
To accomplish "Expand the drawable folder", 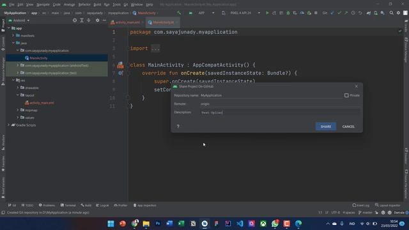I will point(18,88).
